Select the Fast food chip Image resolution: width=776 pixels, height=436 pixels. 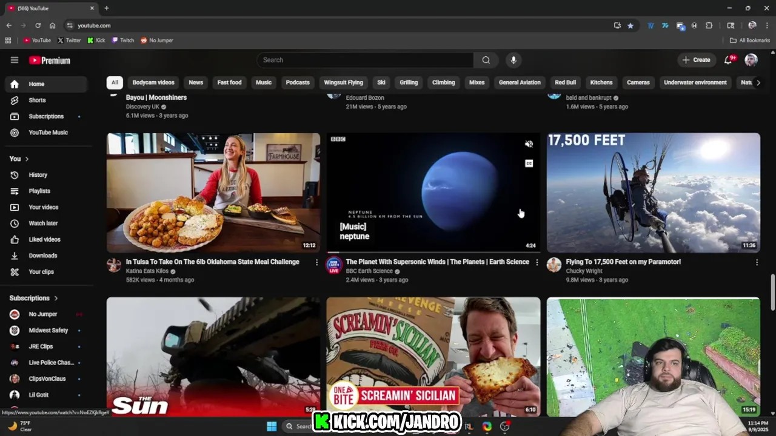(x=229, y=82)
